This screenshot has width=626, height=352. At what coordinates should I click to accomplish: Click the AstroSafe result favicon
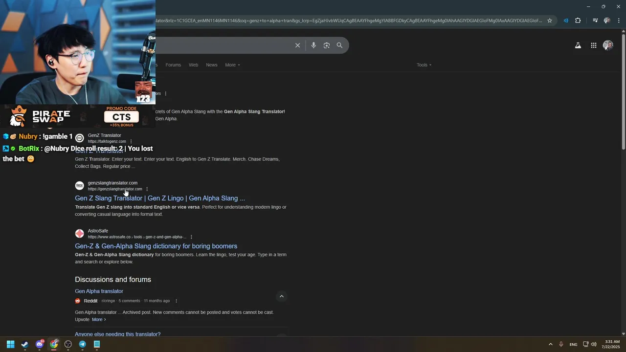tap(79, 234)
